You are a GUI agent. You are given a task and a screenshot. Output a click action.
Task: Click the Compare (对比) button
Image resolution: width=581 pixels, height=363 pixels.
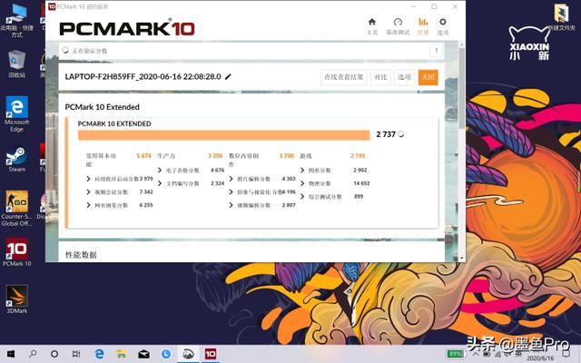[x=380, y=77]
